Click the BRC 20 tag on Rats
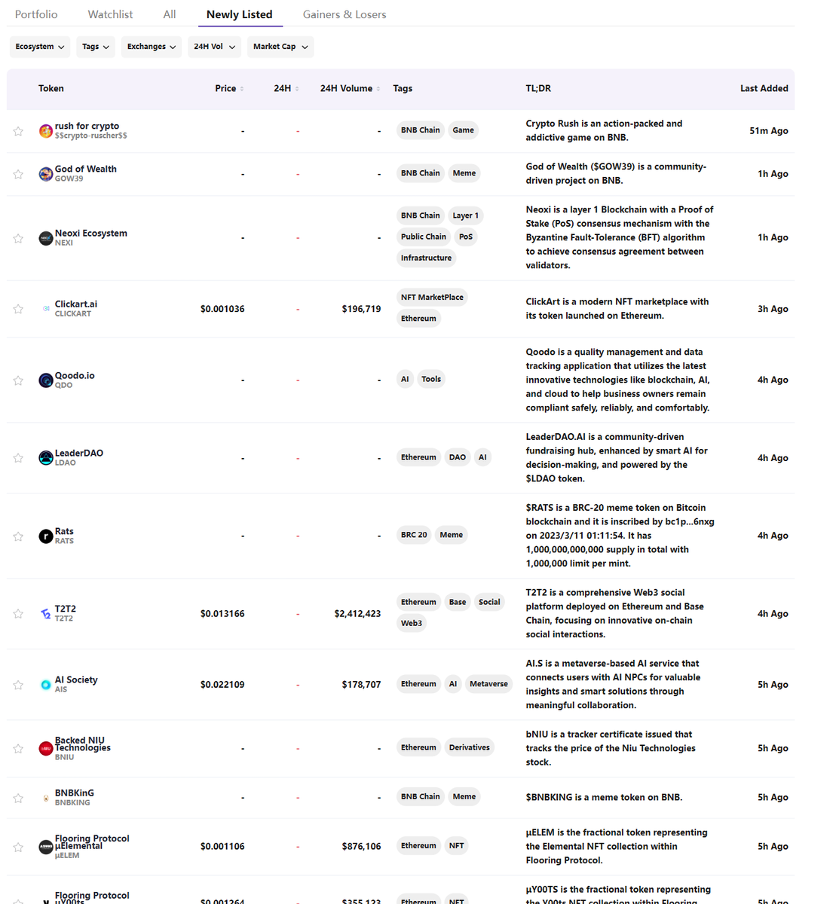This screenshot has width=839, height=904. (414, 535)
